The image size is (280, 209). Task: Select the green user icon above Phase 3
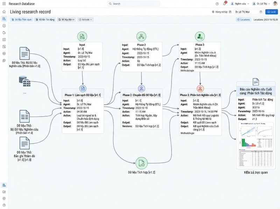click(200, 36)
